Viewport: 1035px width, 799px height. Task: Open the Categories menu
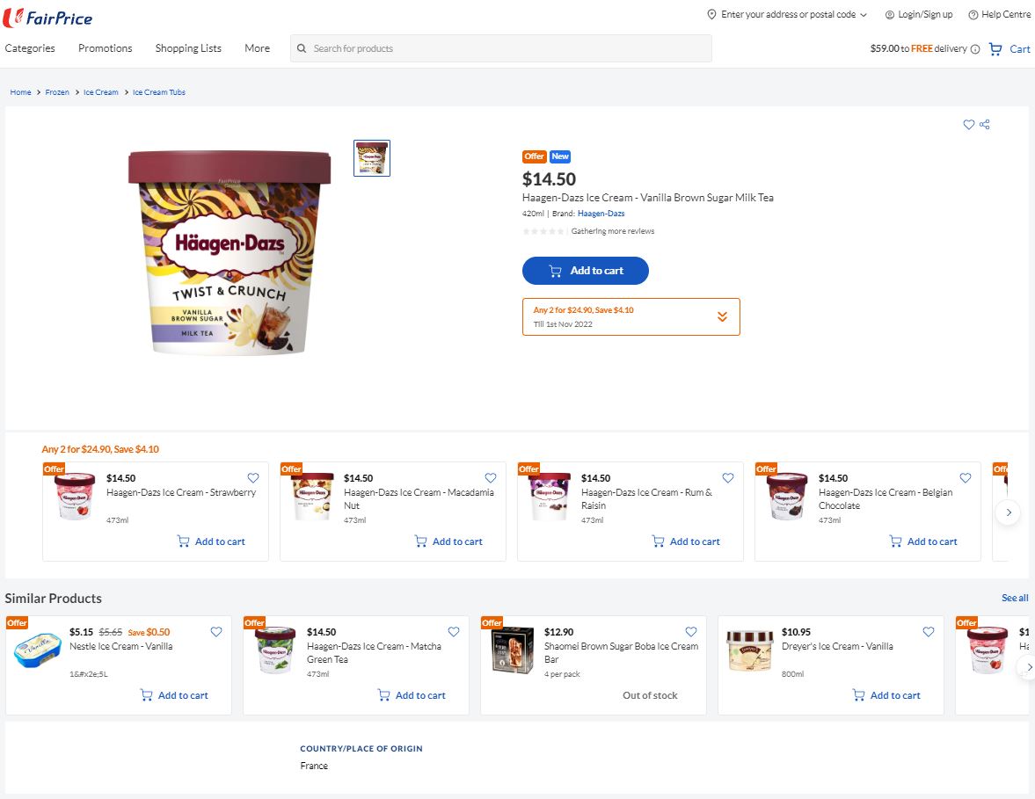[30, 48]
